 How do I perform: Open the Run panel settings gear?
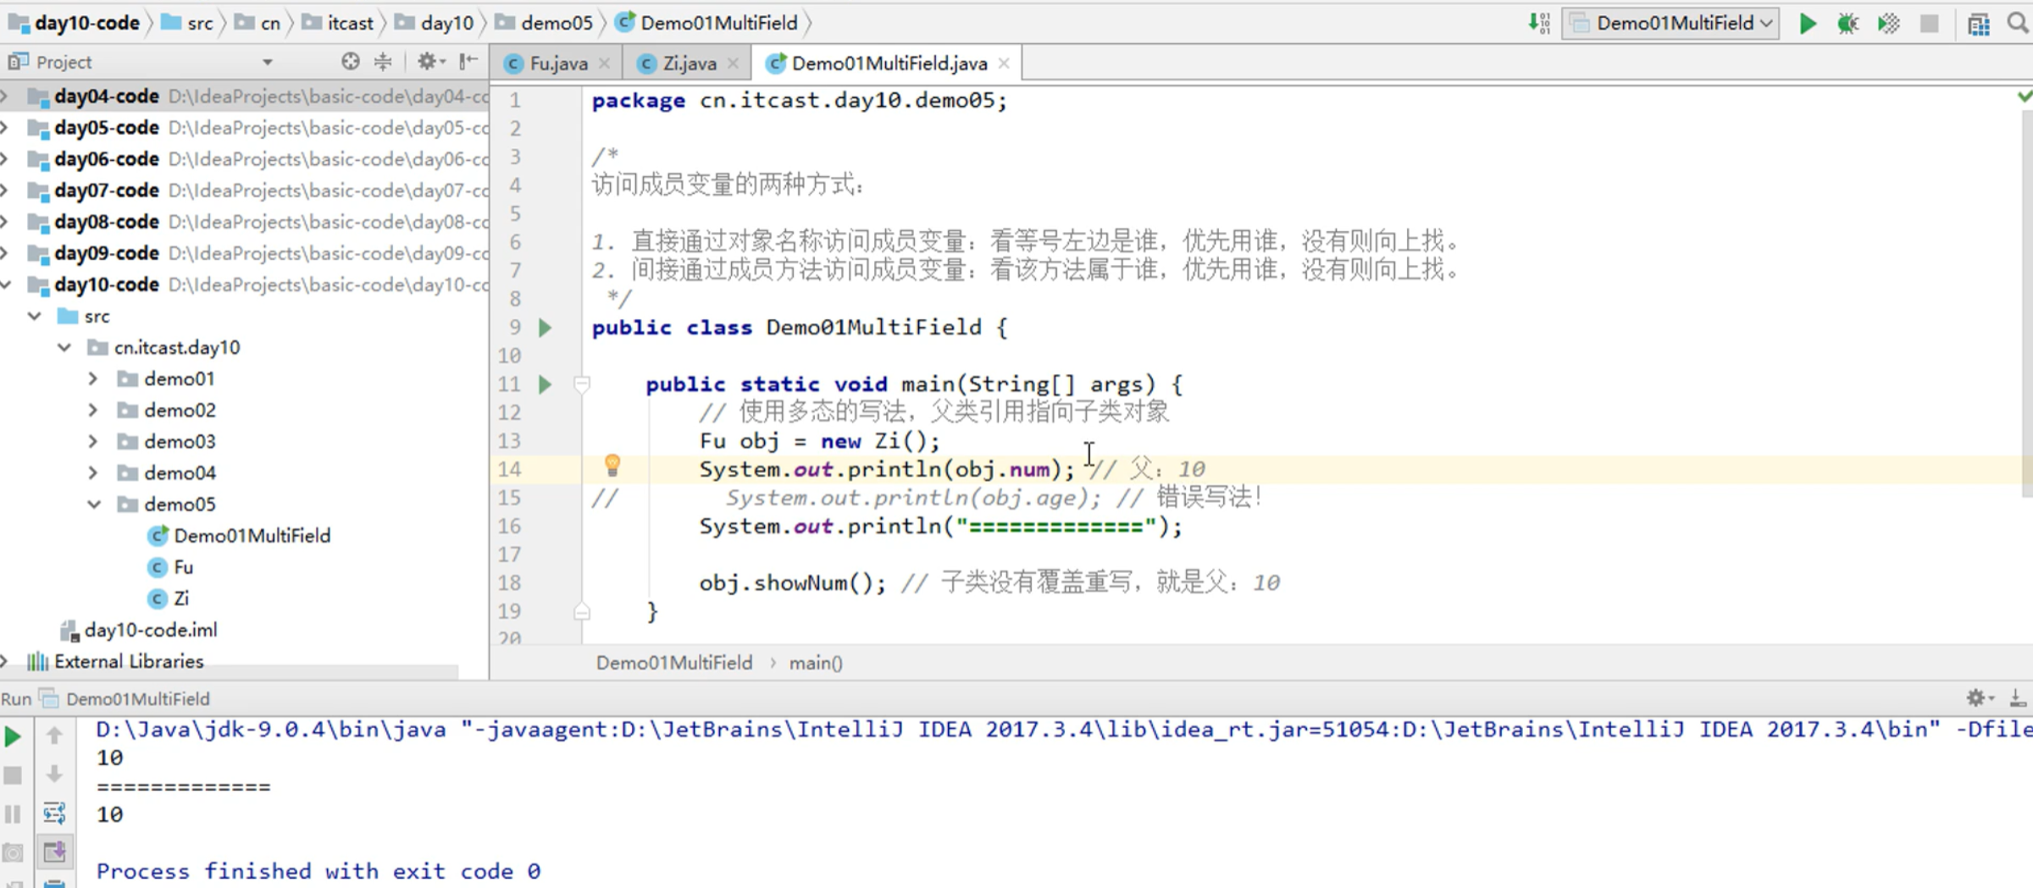1978,698
